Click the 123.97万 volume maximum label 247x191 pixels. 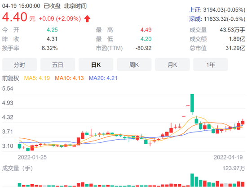click(234, 168)
